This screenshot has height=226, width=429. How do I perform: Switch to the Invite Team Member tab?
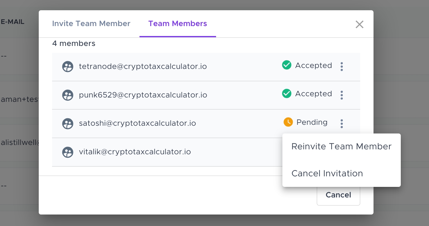tap(91, 24)
